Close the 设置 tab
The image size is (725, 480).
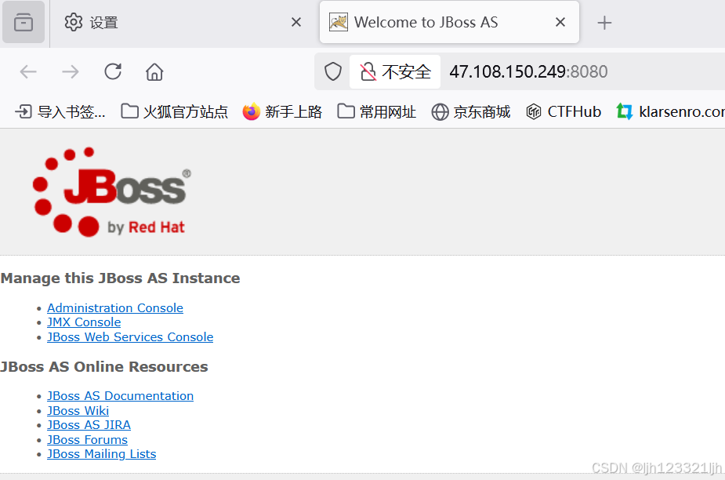pyautogui.click(x=296, y=22)
